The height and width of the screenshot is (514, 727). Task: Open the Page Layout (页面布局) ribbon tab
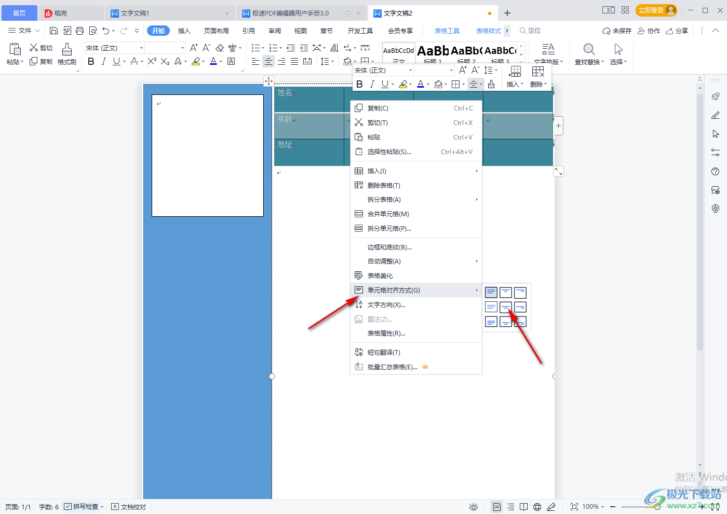point(217,31)
